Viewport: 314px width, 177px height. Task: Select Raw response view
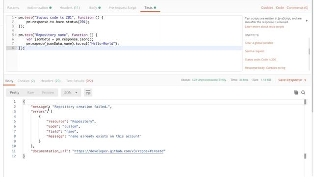tap(30, 92)
